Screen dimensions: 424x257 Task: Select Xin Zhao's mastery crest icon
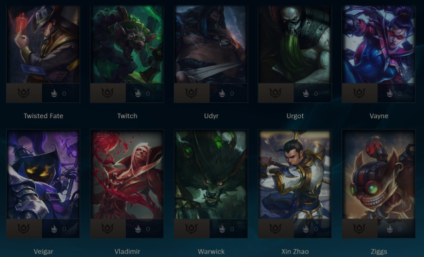point(276,228)
